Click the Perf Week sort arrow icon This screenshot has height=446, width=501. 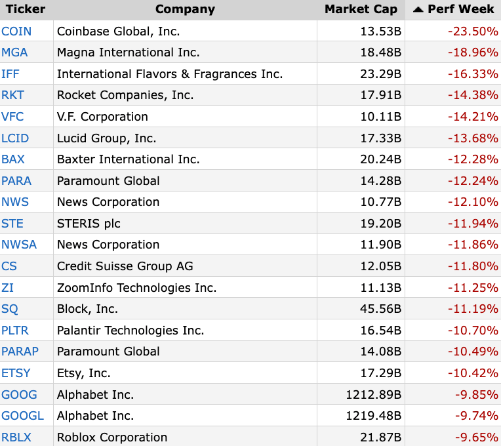(x=418, y=9)
